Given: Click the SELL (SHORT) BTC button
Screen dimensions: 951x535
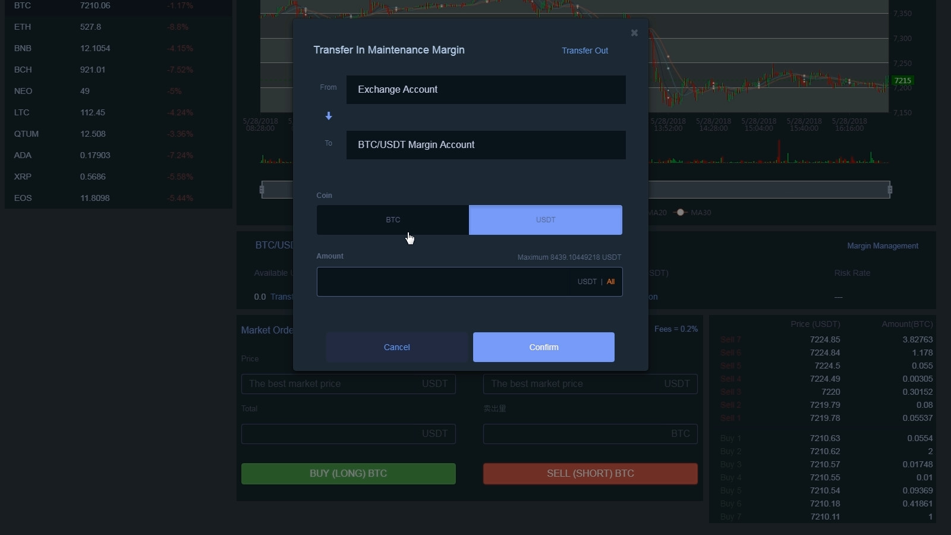Looking at the screenshot, I should coord(590,474).
